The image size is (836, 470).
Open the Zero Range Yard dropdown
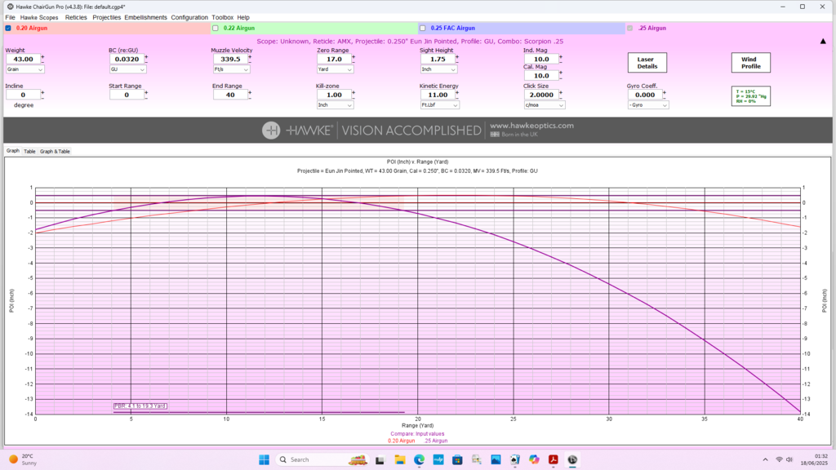336,69
